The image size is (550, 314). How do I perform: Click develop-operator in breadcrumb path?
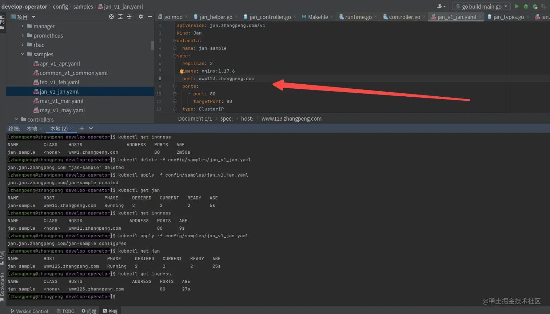point(24,7)
